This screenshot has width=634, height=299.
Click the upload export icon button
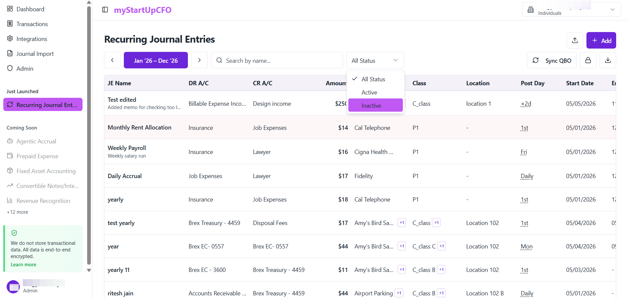point(575,40)
